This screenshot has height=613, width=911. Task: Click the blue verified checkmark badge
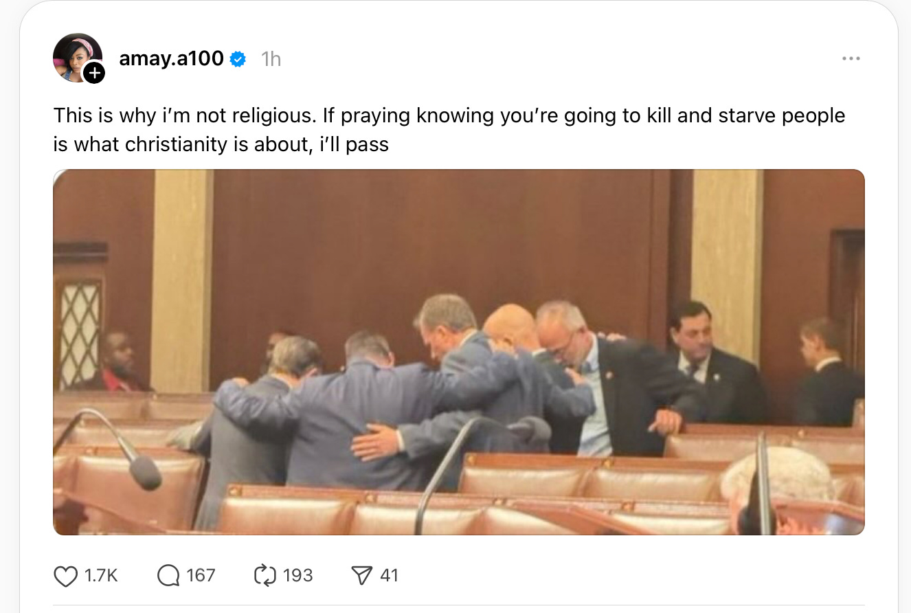238,60
